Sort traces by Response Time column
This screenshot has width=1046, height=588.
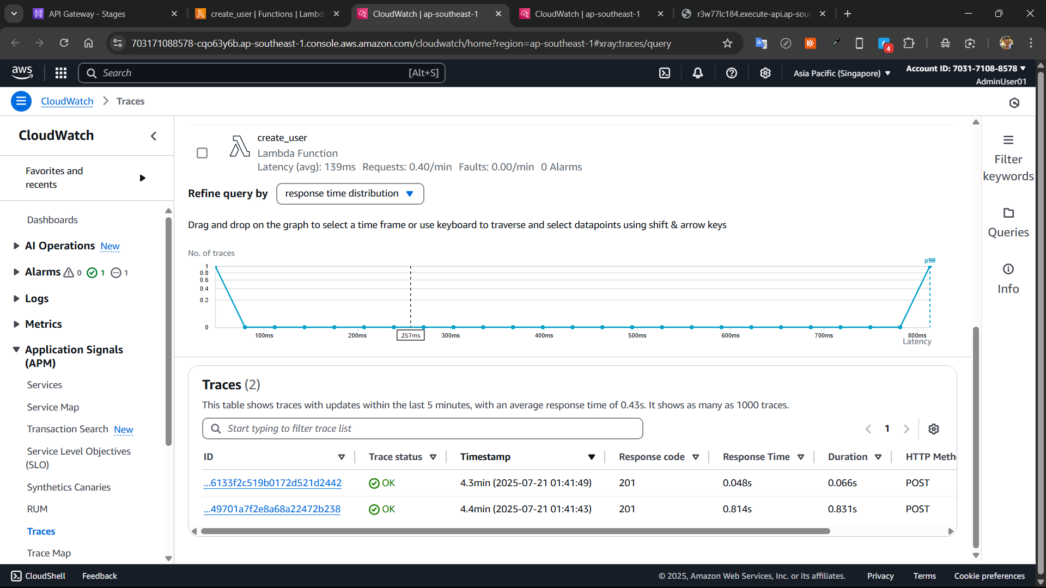pos(801,457)
